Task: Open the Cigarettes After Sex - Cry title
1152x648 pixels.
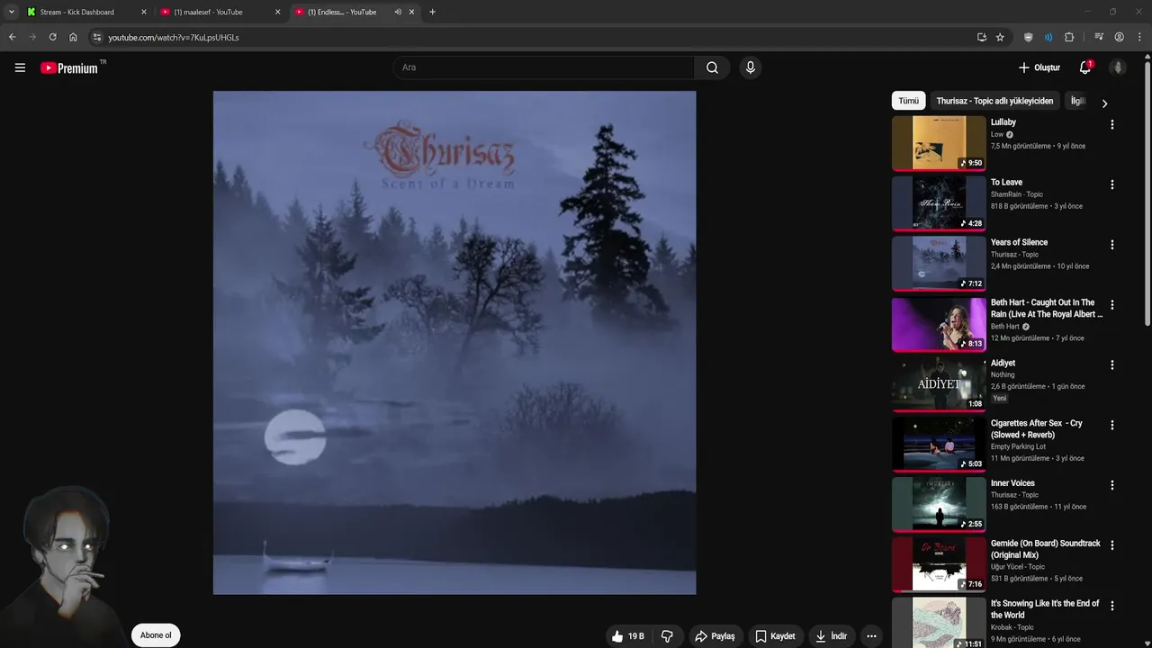Action: pyautogui.click(x=1037, y=428)
